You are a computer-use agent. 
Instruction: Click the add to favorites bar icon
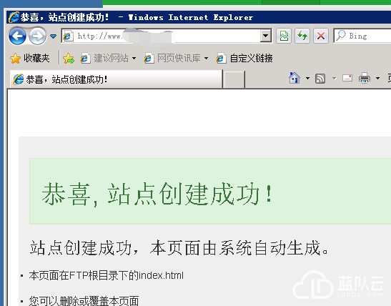pos(69,59)
